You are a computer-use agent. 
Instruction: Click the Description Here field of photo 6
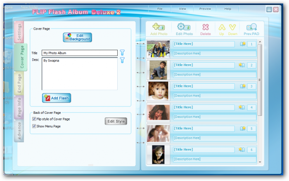coord(215,159)
